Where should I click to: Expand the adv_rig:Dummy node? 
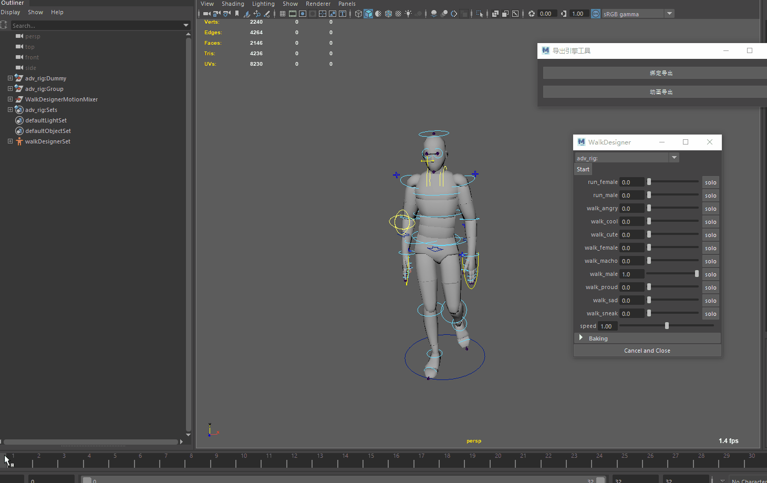pos(10,78)
